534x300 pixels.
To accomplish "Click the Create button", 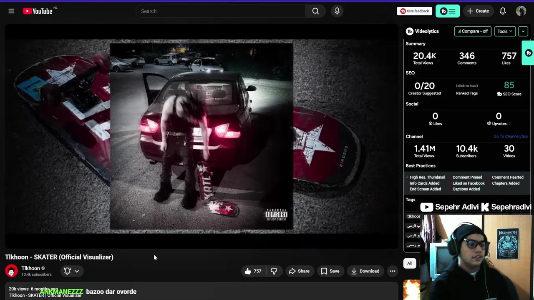I will pos(478,11).
